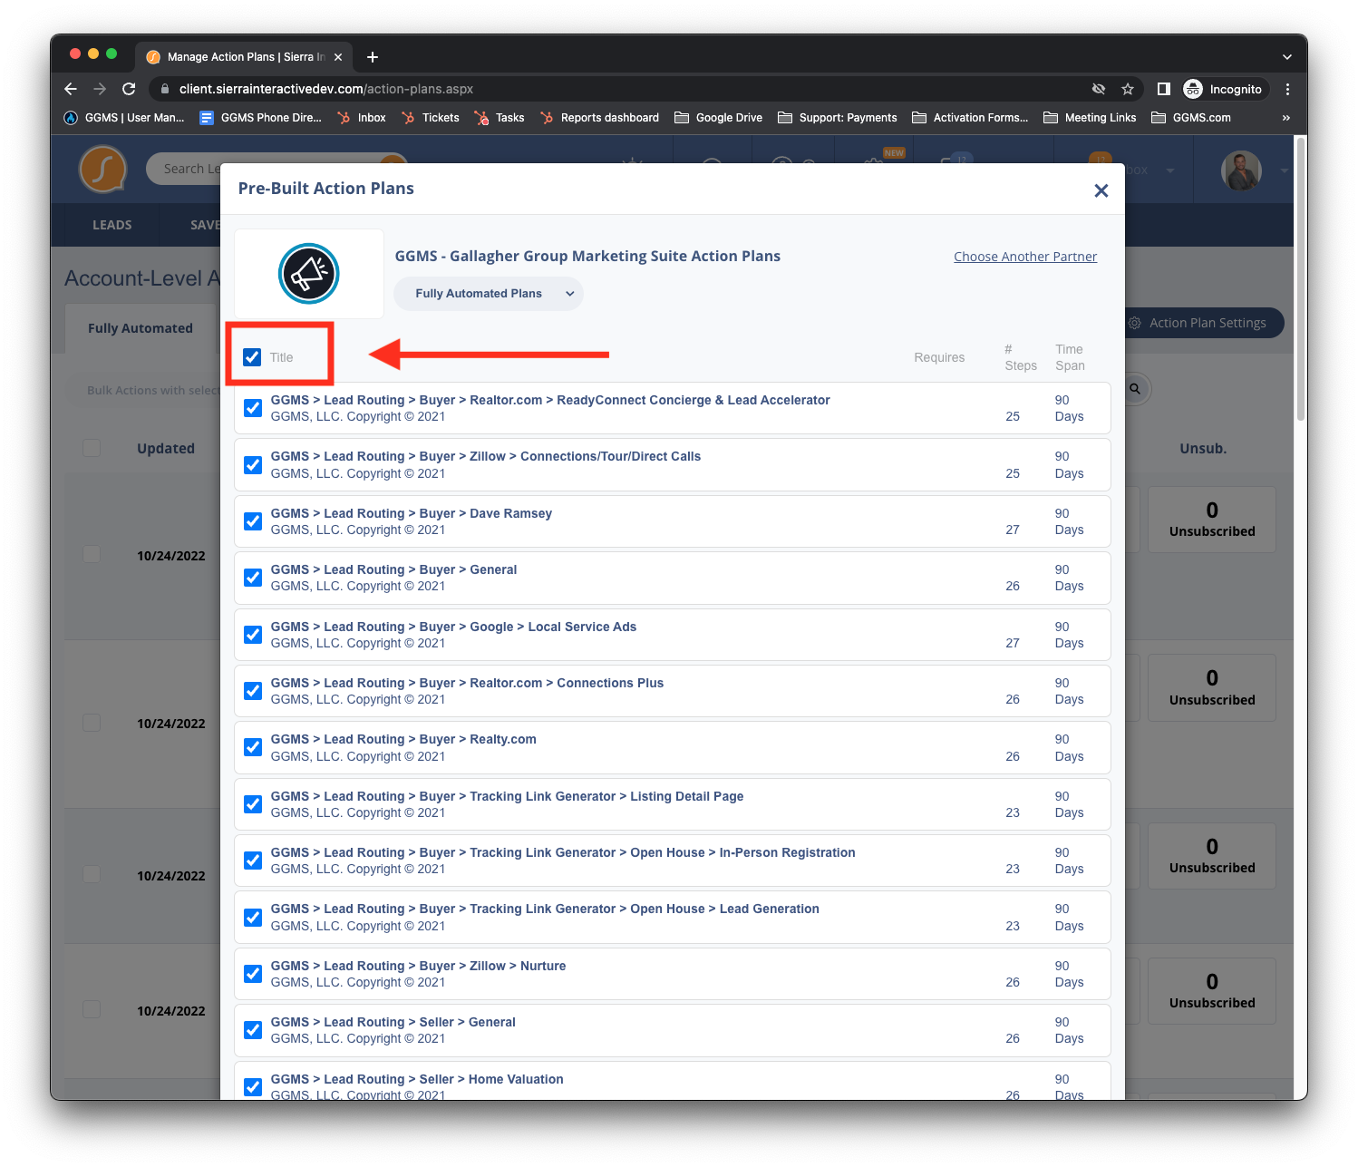The width and height of the screenshot is (1358, 1167).
Task: Expand the dropdown arrow beside the avatar
Action: point(1284,170)
